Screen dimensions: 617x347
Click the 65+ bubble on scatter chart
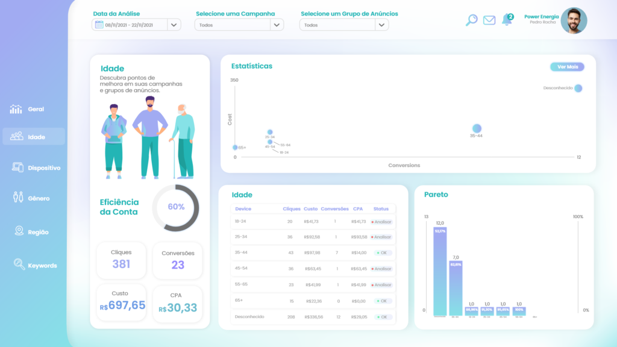point(235,148)
